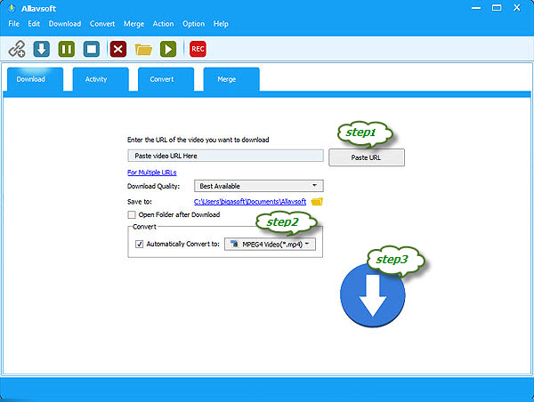Open the File menu
The width and height of the screenshot is (534, 402).
[14, 24]
